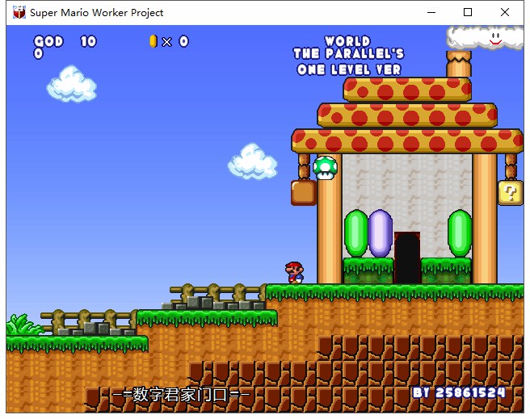Click the smiling face cloud

pyautogui.click(x=486, y=38)
